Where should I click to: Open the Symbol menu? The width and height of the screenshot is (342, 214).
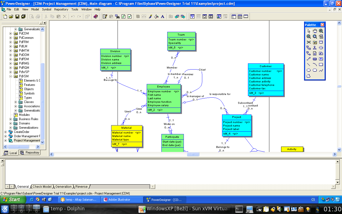[46, 9]
